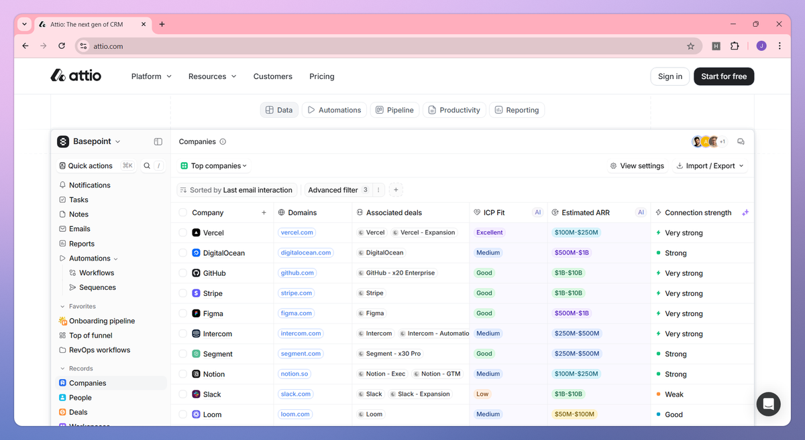
Task: Open the browser extensions puzzle icon
Action: (735, 46)
